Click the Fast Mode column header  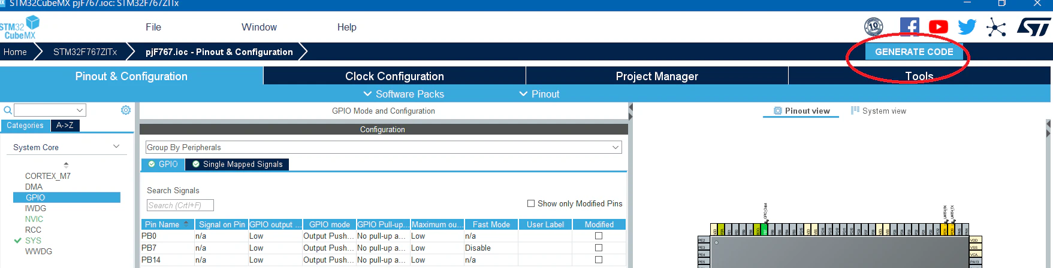pyautogui.click(x=491, y=224)
